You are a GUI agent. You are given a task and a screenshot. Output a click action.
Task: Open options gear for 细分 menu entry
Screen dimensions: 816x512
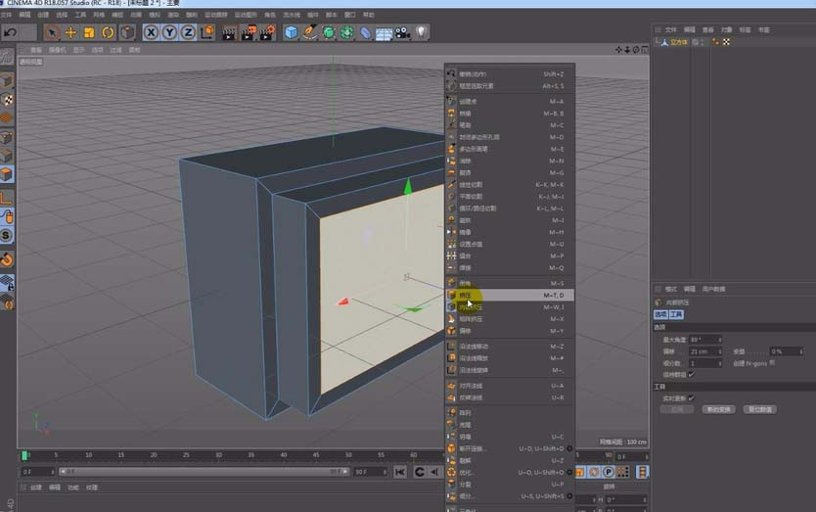click(x=567, y=495)
